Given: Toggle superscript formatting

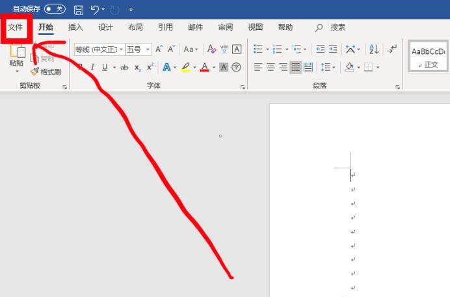Looking at the screenshot, I should click(x=150, y=67).
